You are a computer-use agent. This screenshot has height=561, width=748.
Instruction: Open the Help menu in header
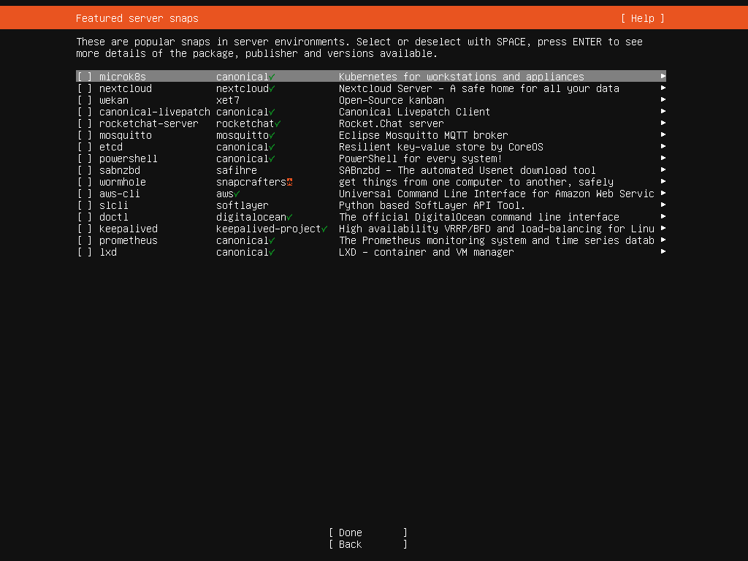tap(643, 18)
